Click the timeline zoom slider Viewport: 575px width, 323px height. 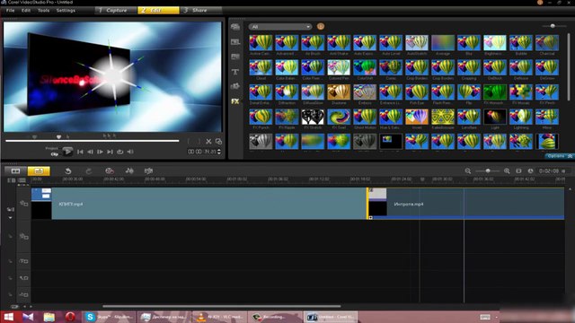tap(487, 171)
